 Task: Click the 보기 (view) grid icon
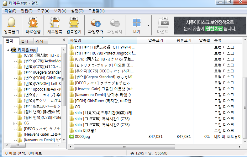click(x=137, y=23)
